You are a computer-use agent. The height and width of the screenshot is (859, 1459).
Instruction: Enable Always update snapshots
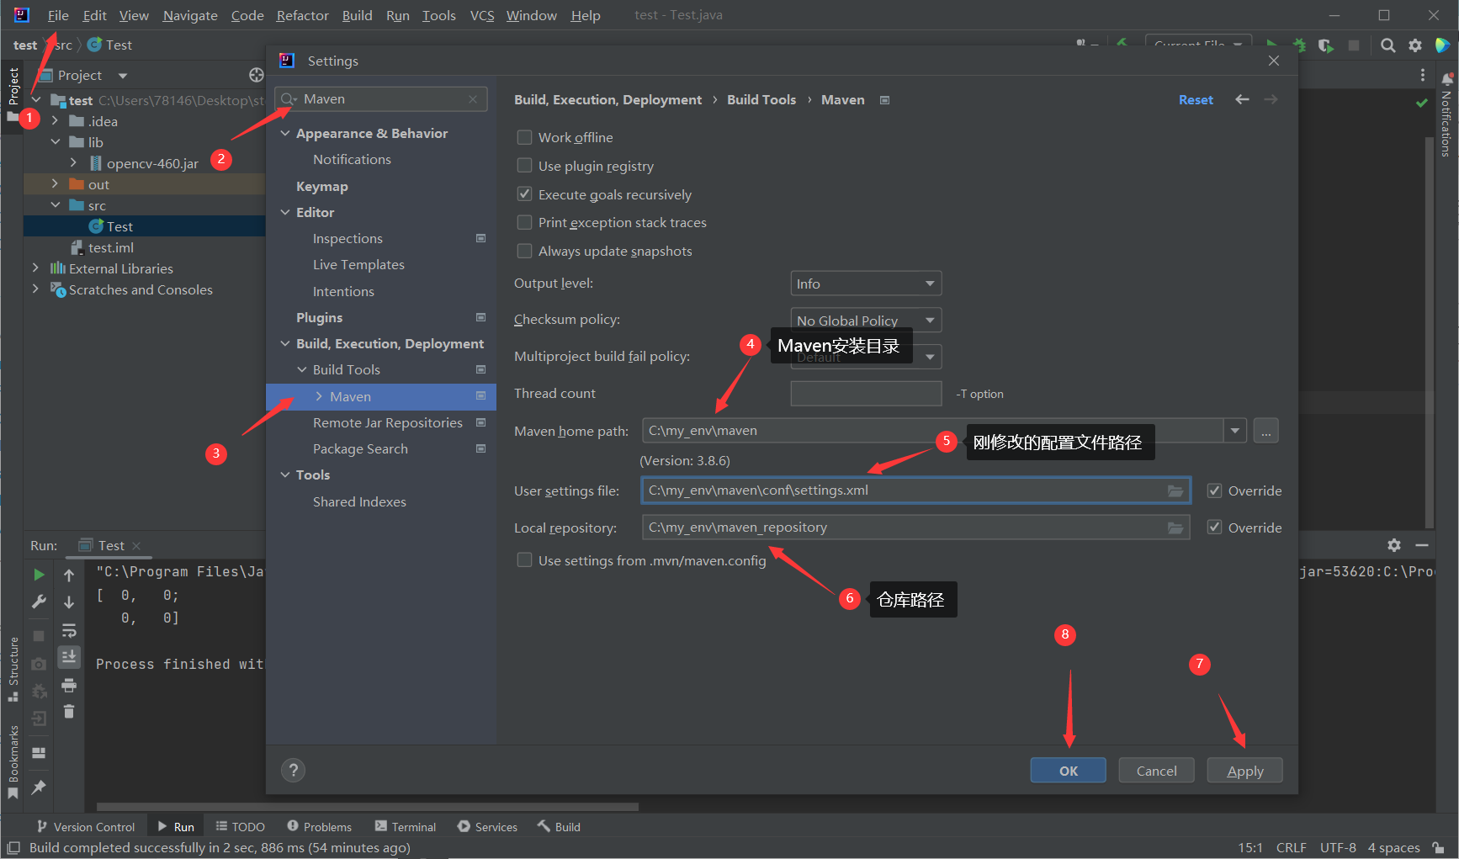point(524,251)
